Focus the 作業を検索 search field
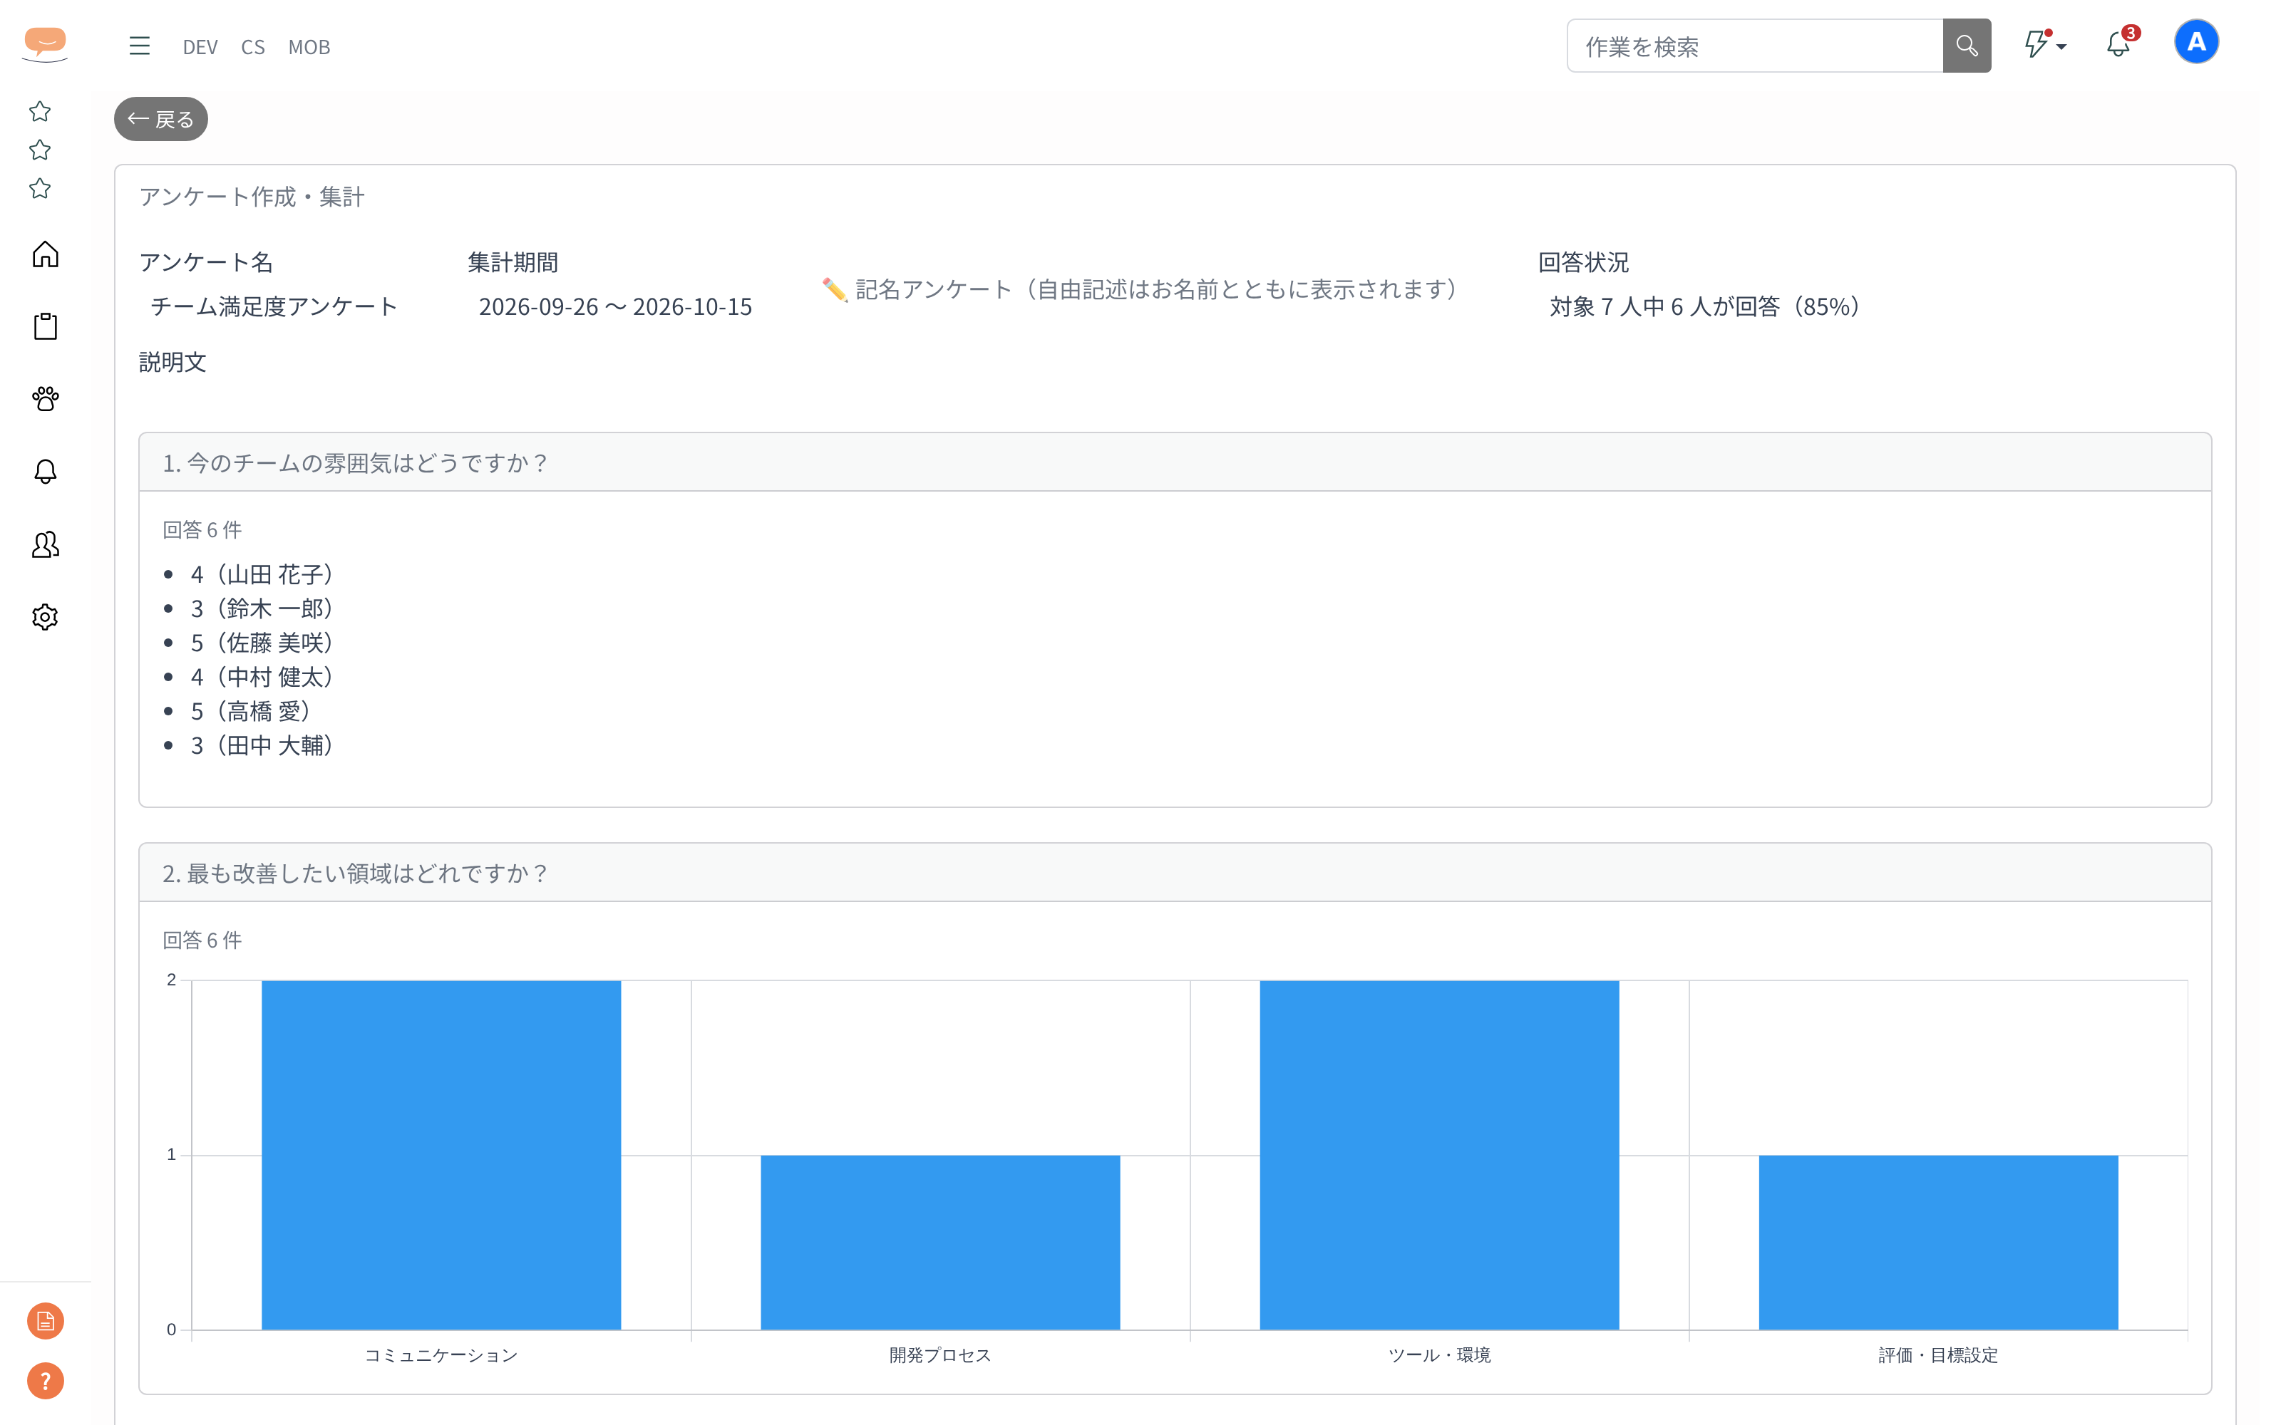2281x1425 pixels. click(1755, 45)
